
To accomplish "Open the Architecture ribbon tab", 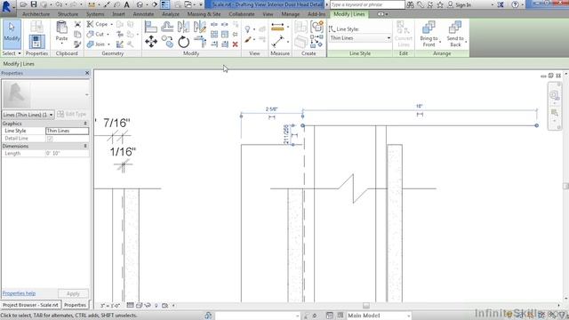I will [36, 14].
